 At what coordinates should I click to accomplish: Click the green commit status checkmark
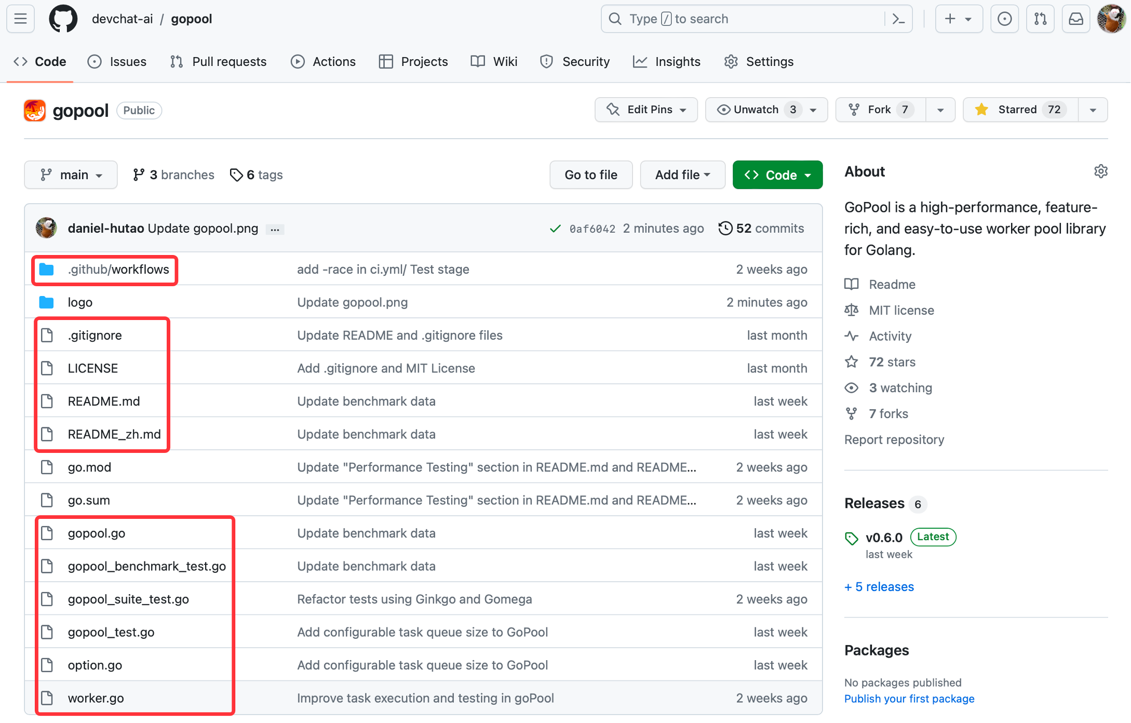click(555, 229)
